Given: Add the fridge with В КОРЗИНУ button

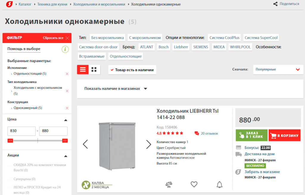Looking at the screenshot, I should click(x=284, y=135).
